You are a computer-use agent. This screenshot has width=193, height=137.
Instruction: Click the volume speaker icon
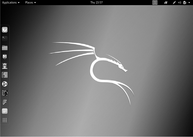179,3
